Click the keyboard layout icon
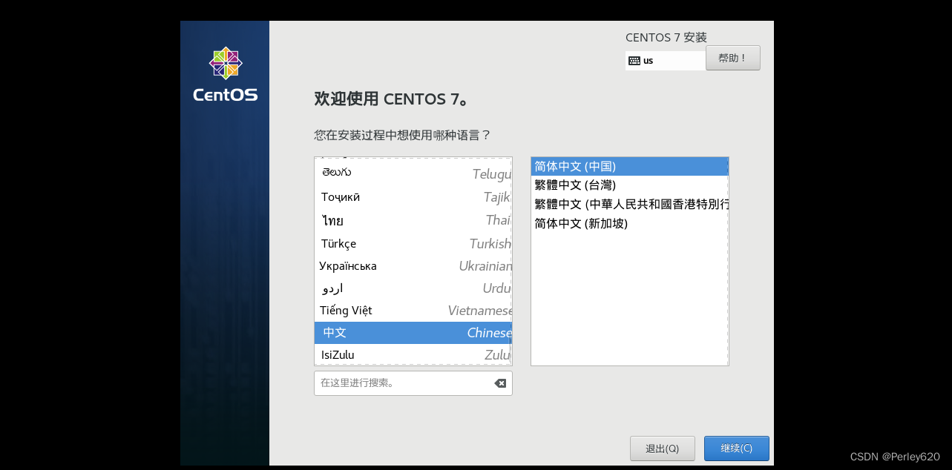952x470 pixels. (634, 61)
